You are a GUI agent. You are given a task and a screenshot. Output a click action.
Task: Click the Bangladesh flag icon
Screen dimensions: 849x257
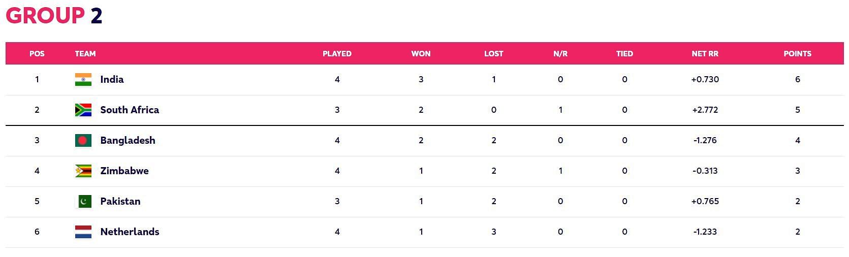tap(83, 141)
